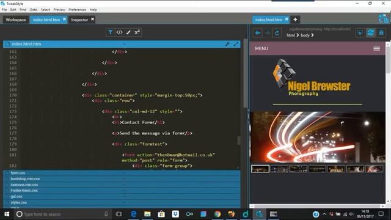
Task: Add a new preview tab with plus button
Action: pos(295,20)
